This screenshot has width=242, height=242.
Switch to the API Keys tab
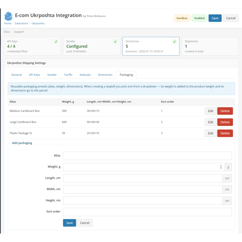(x=34, y=75)
